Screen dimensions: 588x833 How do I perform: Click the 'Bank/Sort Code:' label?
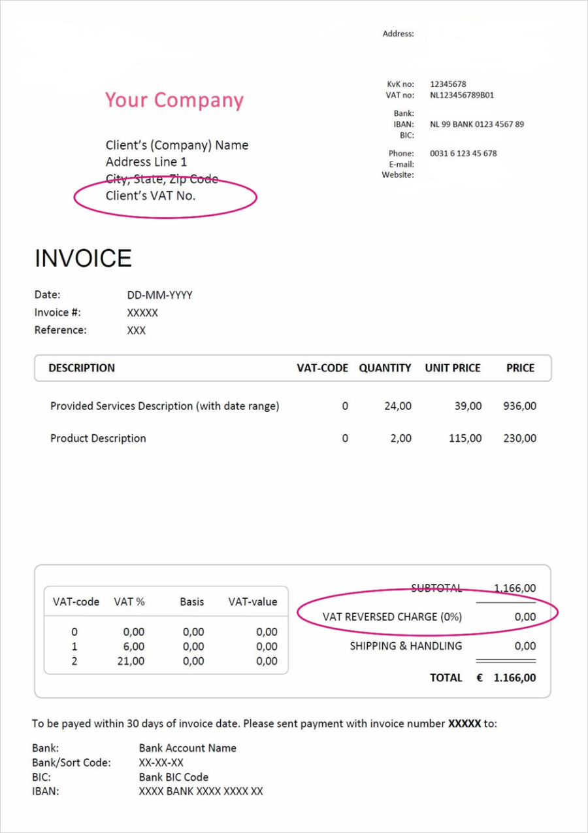tap(71, 762)
